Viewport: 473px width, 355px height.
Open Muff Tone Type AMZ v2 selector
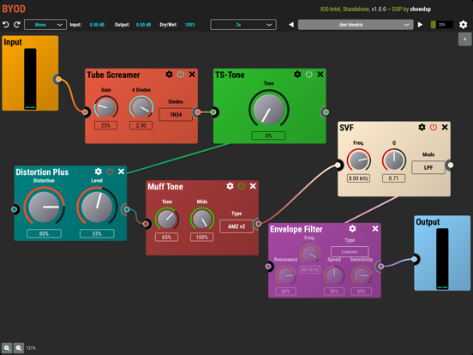point(236,226)
